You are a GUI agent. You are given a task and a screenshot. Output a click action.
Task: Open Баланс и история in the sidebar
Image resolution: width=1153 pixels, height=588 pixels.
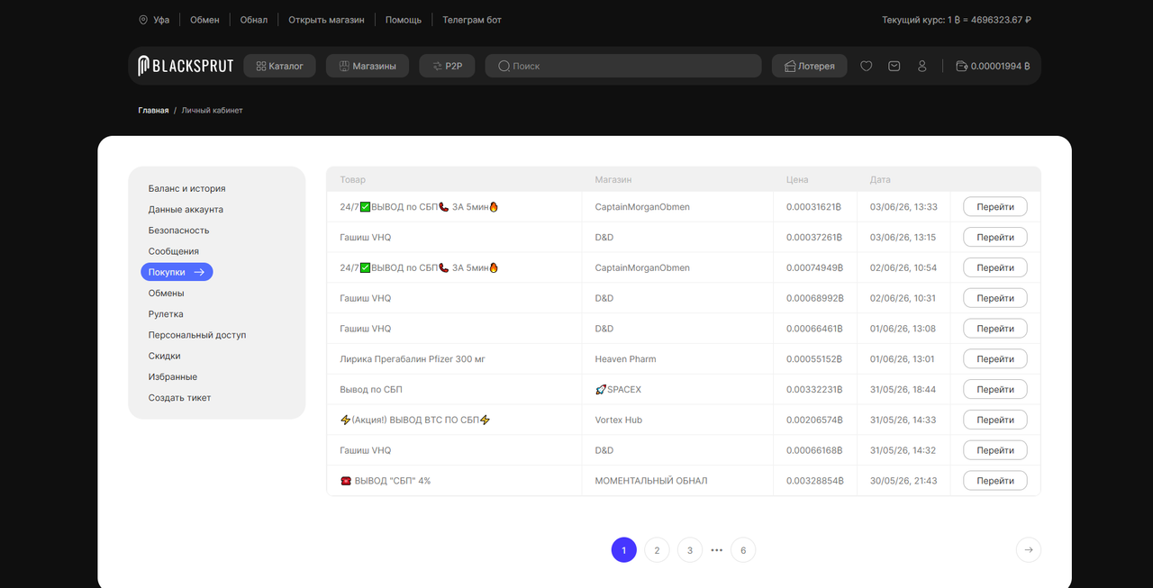187,189
